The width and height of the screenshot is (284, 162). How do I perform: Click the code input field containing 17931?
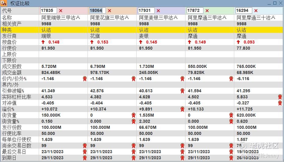146,10
